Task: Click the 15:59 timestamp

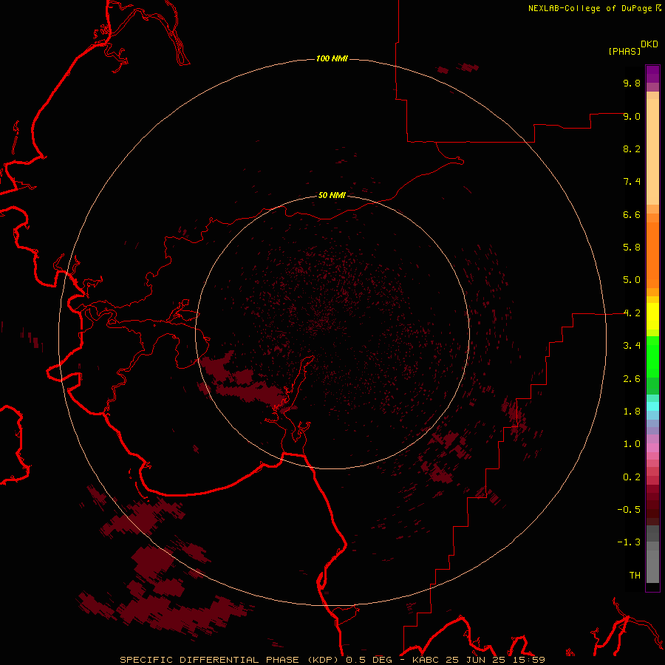Action: (x=528, y=660)
